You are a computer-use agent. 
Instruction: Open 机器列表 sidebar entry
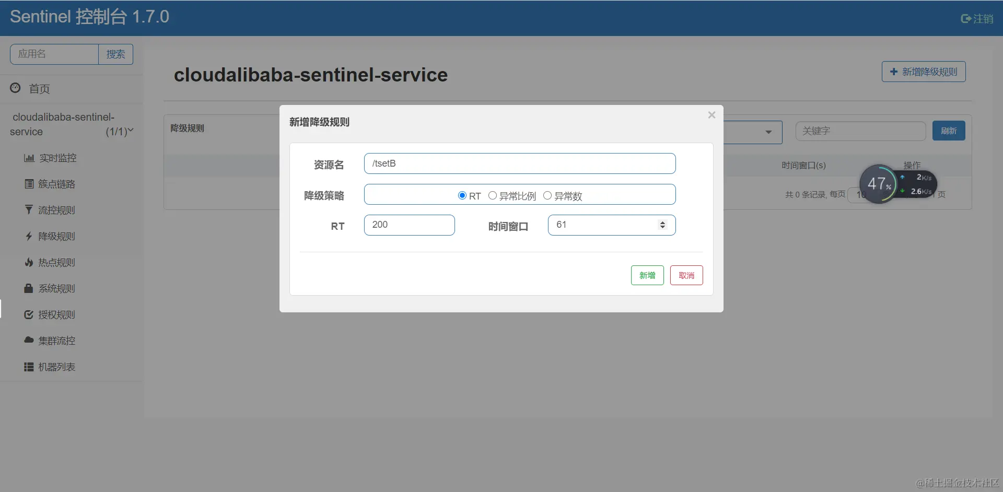click(x=56, y=367)
